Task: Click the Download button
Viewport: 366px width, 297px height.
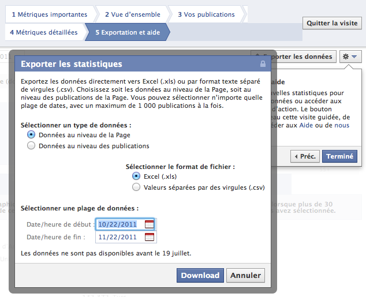Action: pos(200,275)
